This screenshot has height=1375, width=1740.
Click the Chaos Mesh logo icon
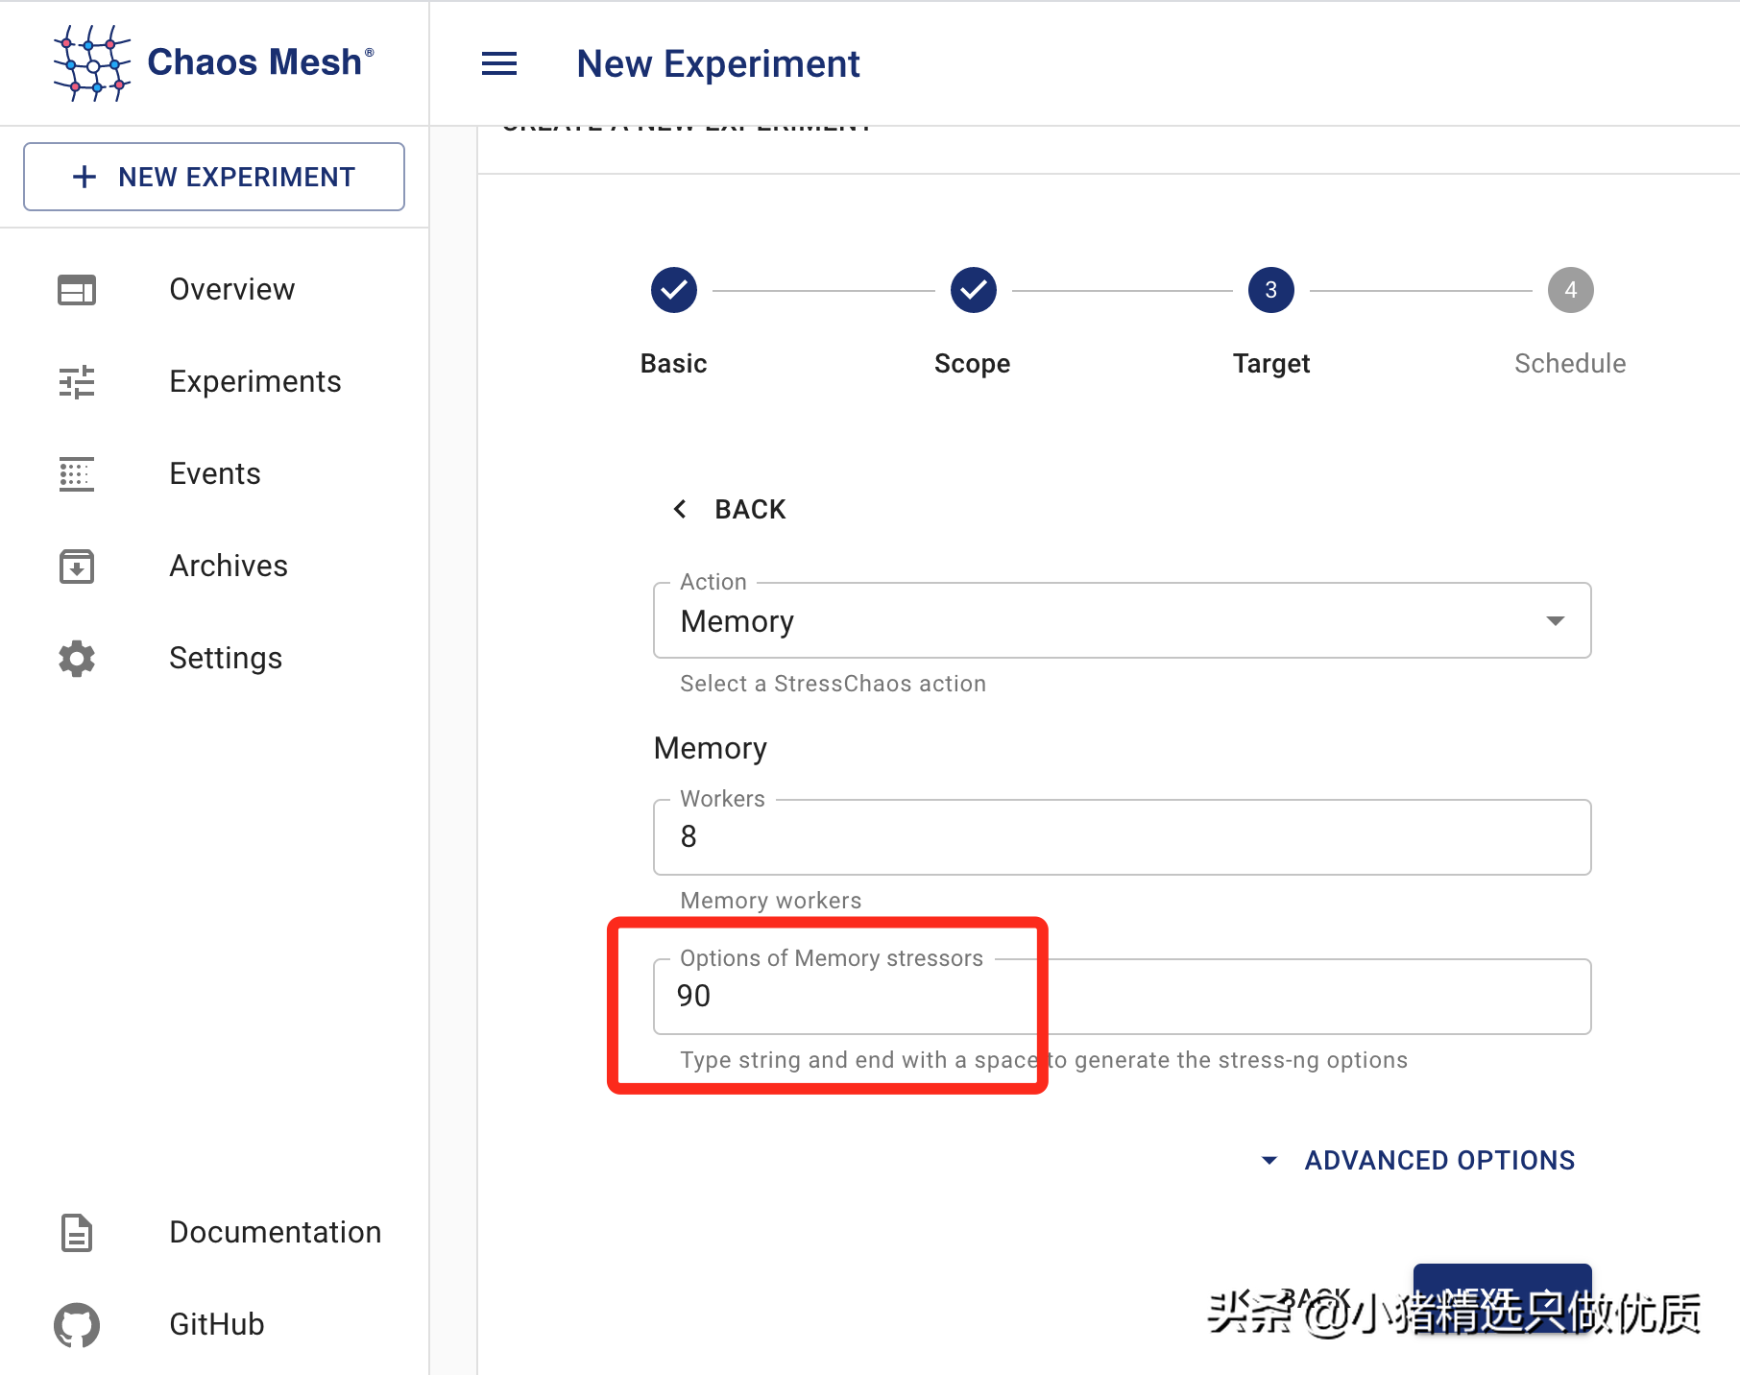coord(92,63)
